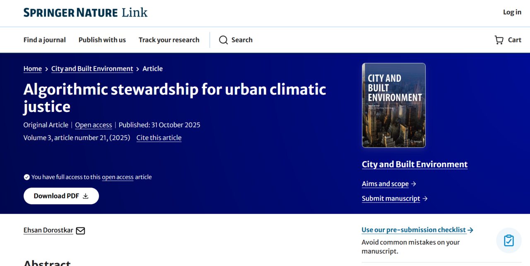Viewport: 530px width, 266px height.
Task: Click the arrow next to Submit manuscript
Action: pyautogui.click(x=425, y=198)
